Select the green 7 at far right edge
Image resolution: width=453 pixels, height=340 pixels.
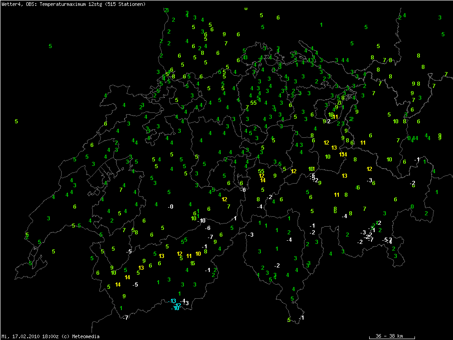[446, 74]
